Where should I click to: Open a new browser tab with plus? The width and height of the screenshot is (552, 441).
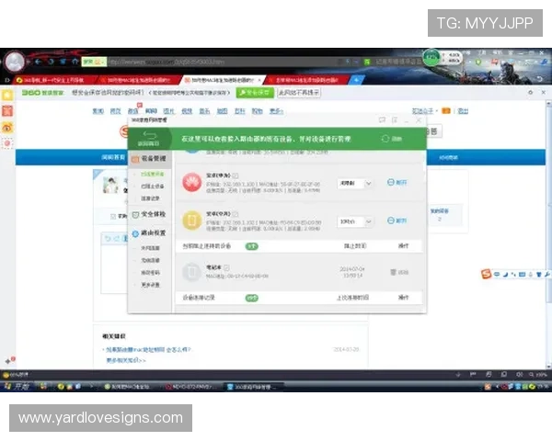(x=356, y=80)
